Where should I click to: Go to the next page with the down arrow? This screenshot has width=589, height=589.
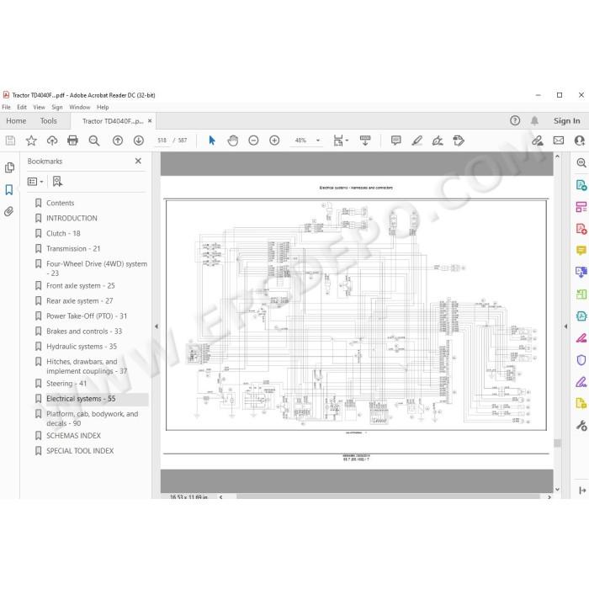139,141
